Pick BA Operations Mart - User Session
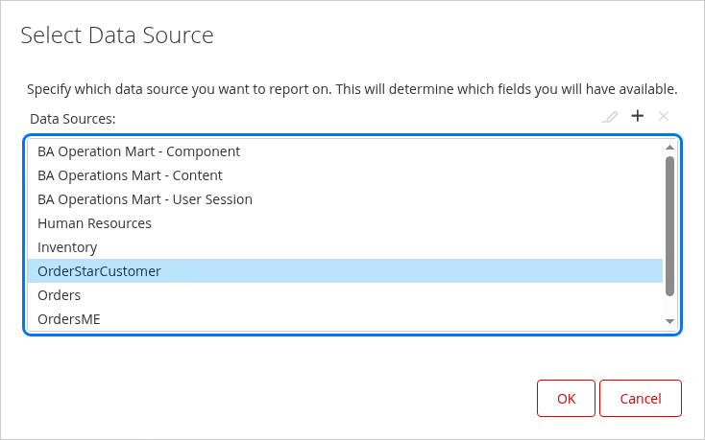Image resolution: width=705 pixels, height=440 pixels. point(144,199)
